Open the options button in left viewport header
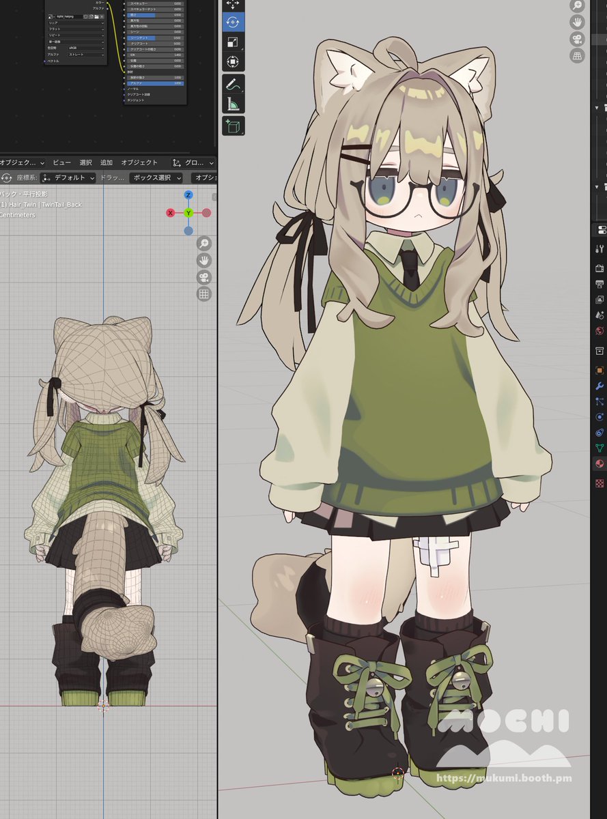The height and width of the screenshot is (819, 607). [x=203, y=177]
